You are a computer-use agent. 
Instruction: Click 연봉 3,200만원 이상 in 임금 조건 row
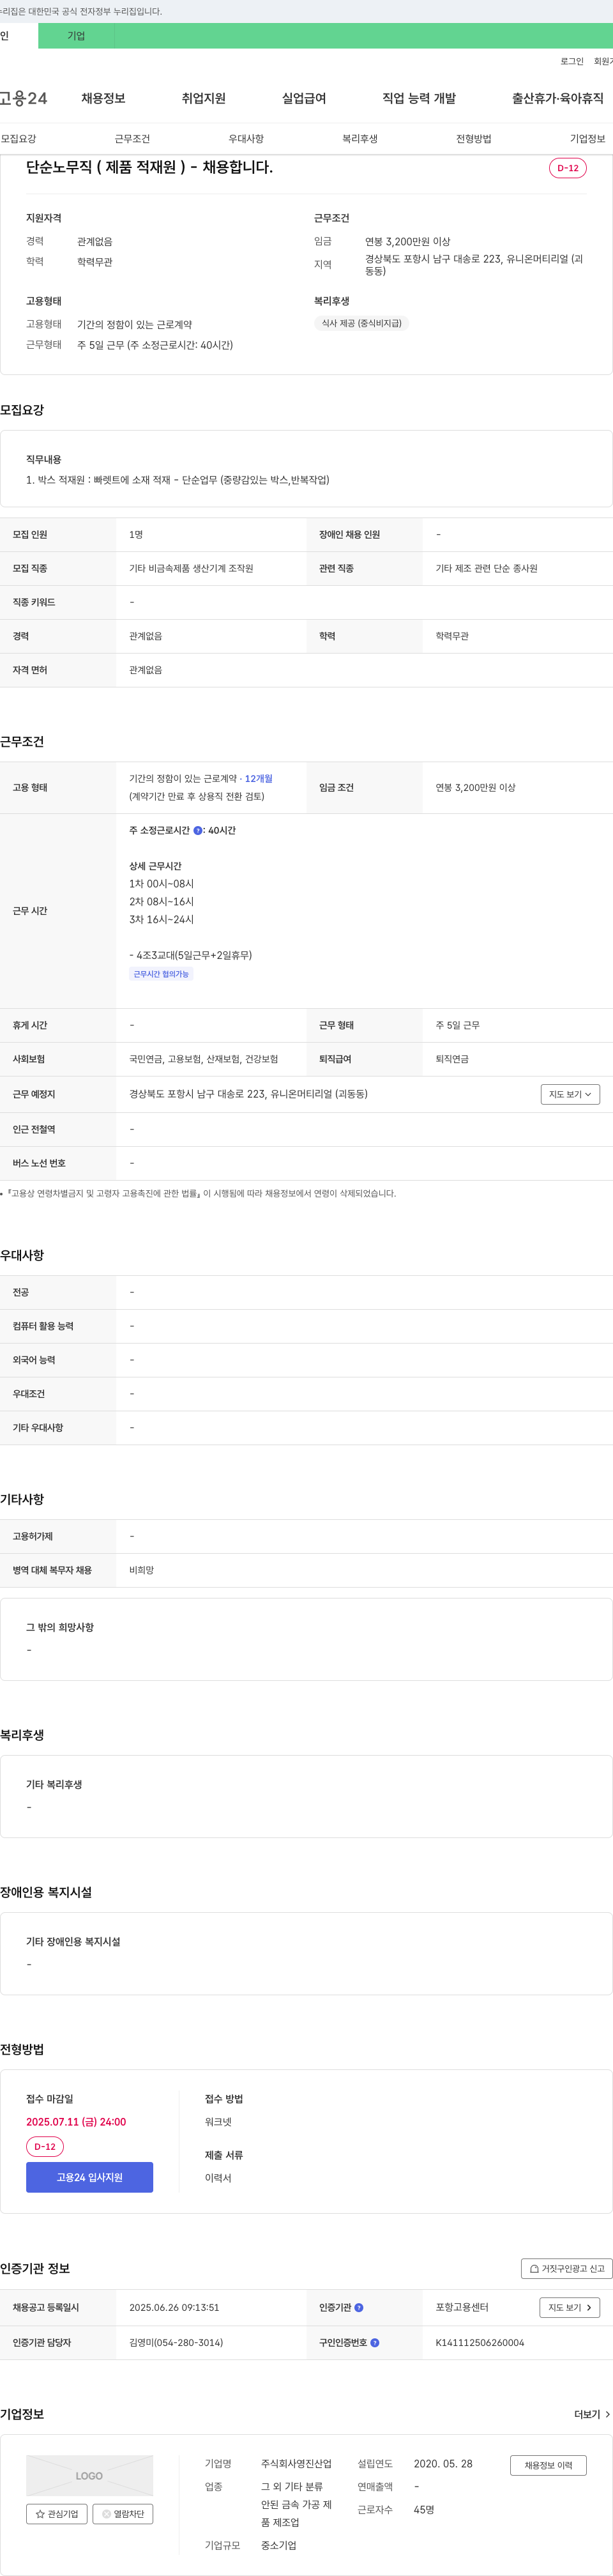click(x=476, y=788)
